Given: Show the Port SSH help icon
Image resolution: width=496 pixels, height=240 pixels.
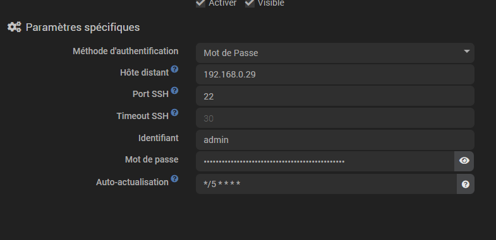Looking at the screenshot, I should [x=174, y=91].
